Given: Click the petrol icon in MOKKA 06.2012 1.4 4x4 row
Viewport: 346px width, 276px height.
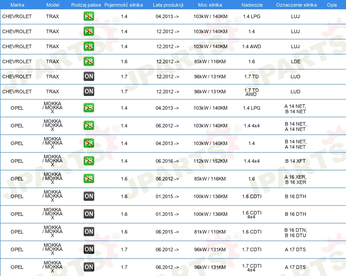Looking at the screenshot, I should point(88,125).
